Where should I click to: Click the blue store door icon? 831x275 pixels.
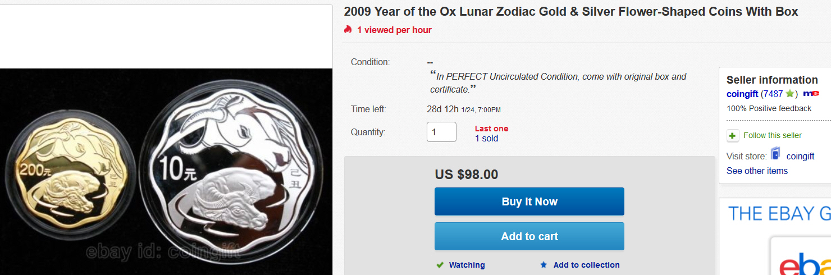coord(775,153)
